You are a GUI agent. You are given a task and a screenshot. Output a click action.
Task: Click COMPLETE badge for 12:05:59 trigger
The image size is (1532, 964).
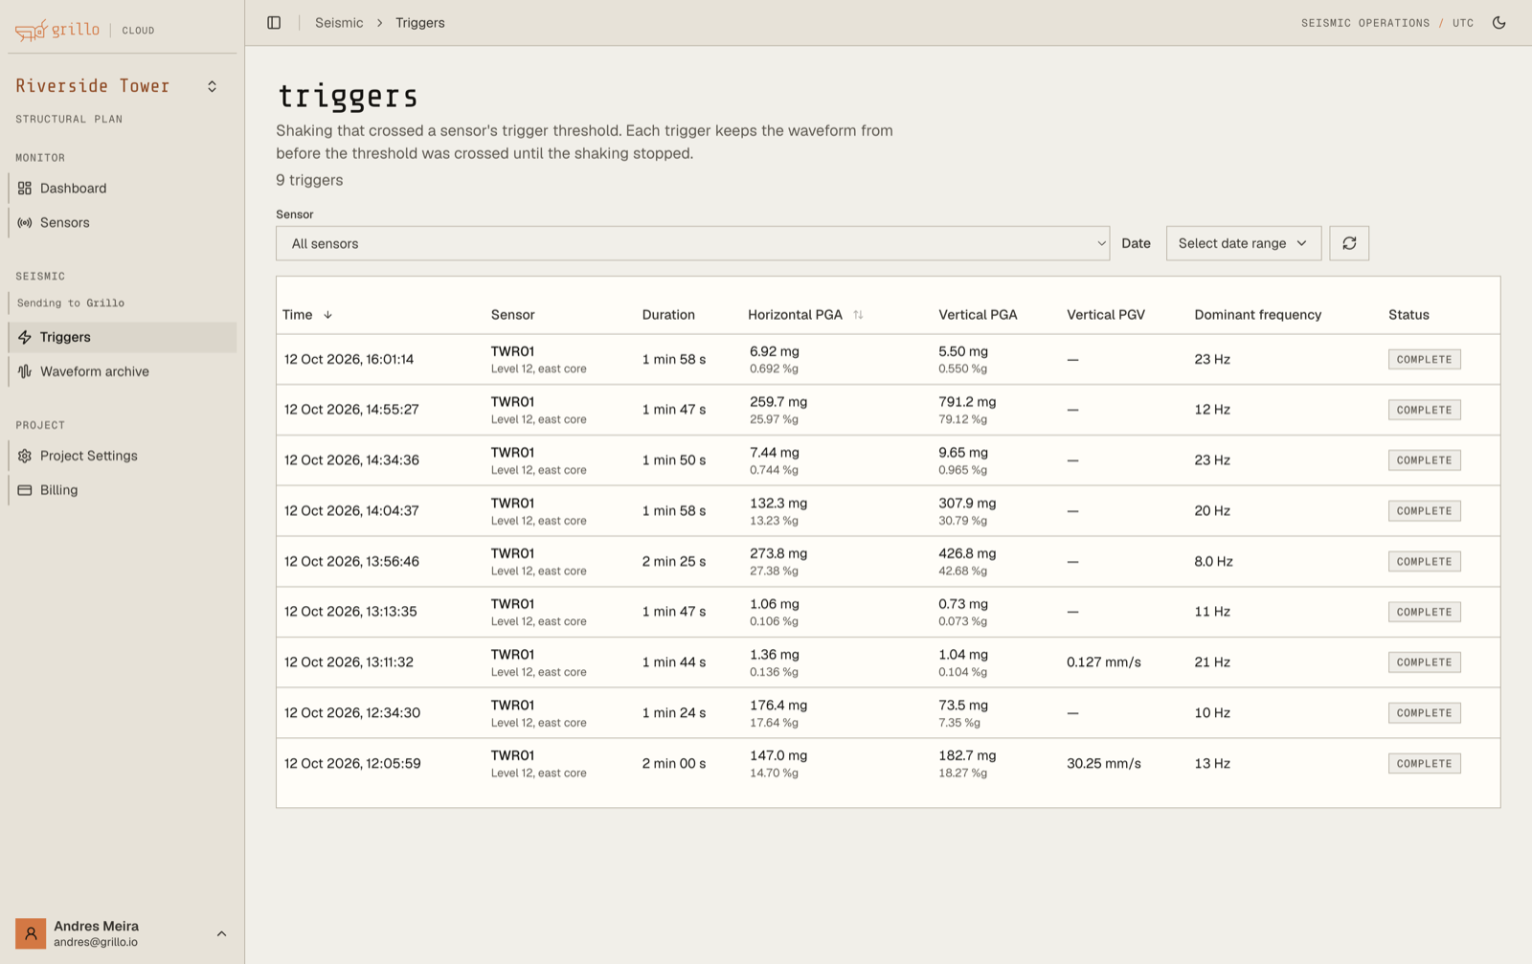tap(1424, 764)
